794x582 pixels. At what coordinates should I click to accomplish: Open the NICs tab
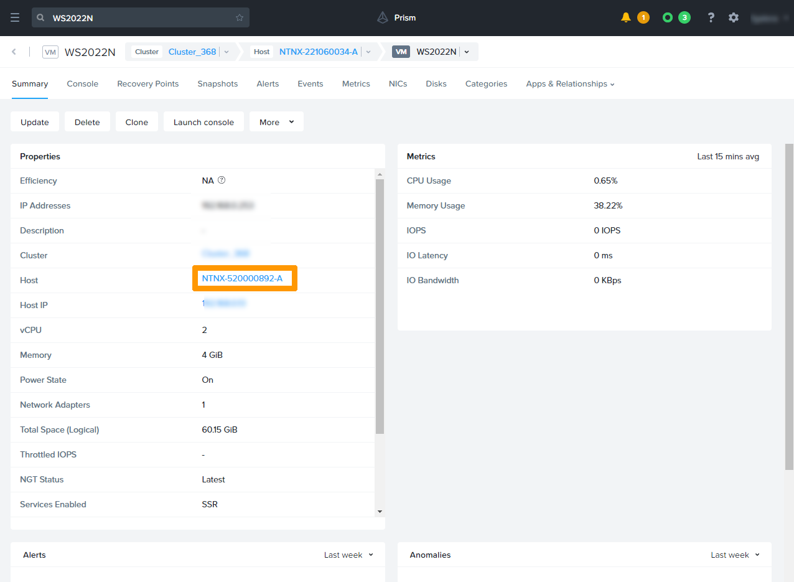pyautogui.click(x=398, y=83)
